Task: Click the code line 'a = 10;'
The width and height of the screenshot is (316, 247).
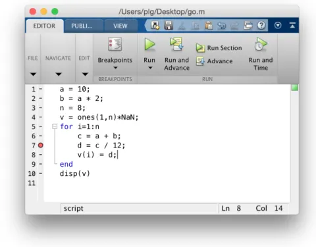Action: click(75, 89)
